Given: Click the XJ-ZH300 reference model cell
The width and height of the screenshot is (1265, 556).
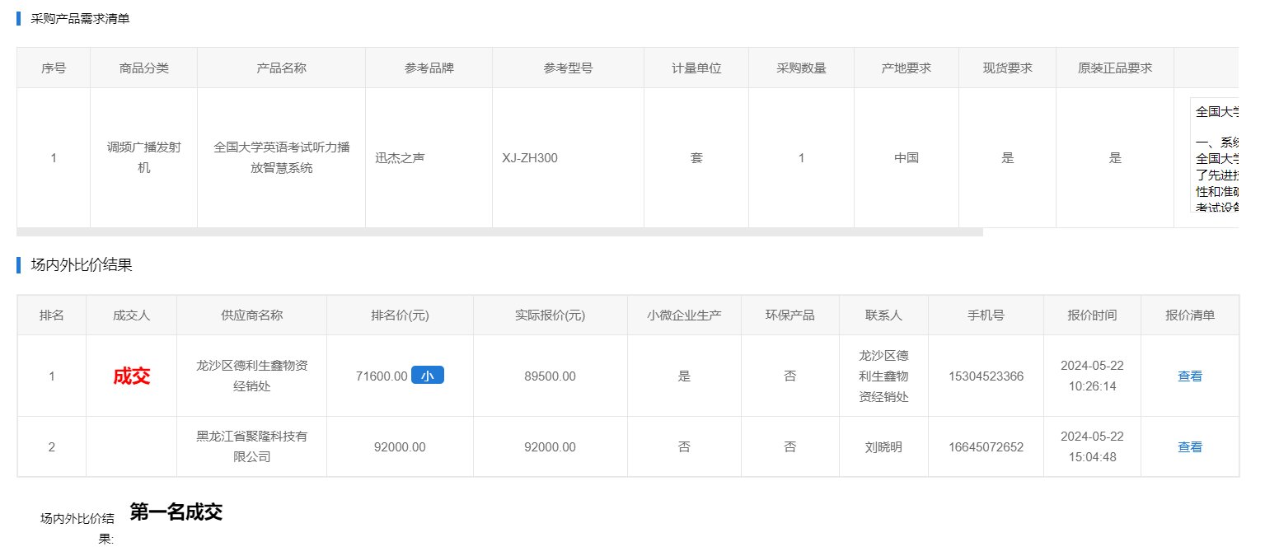Looking at the screenshot, I should 529,158.
